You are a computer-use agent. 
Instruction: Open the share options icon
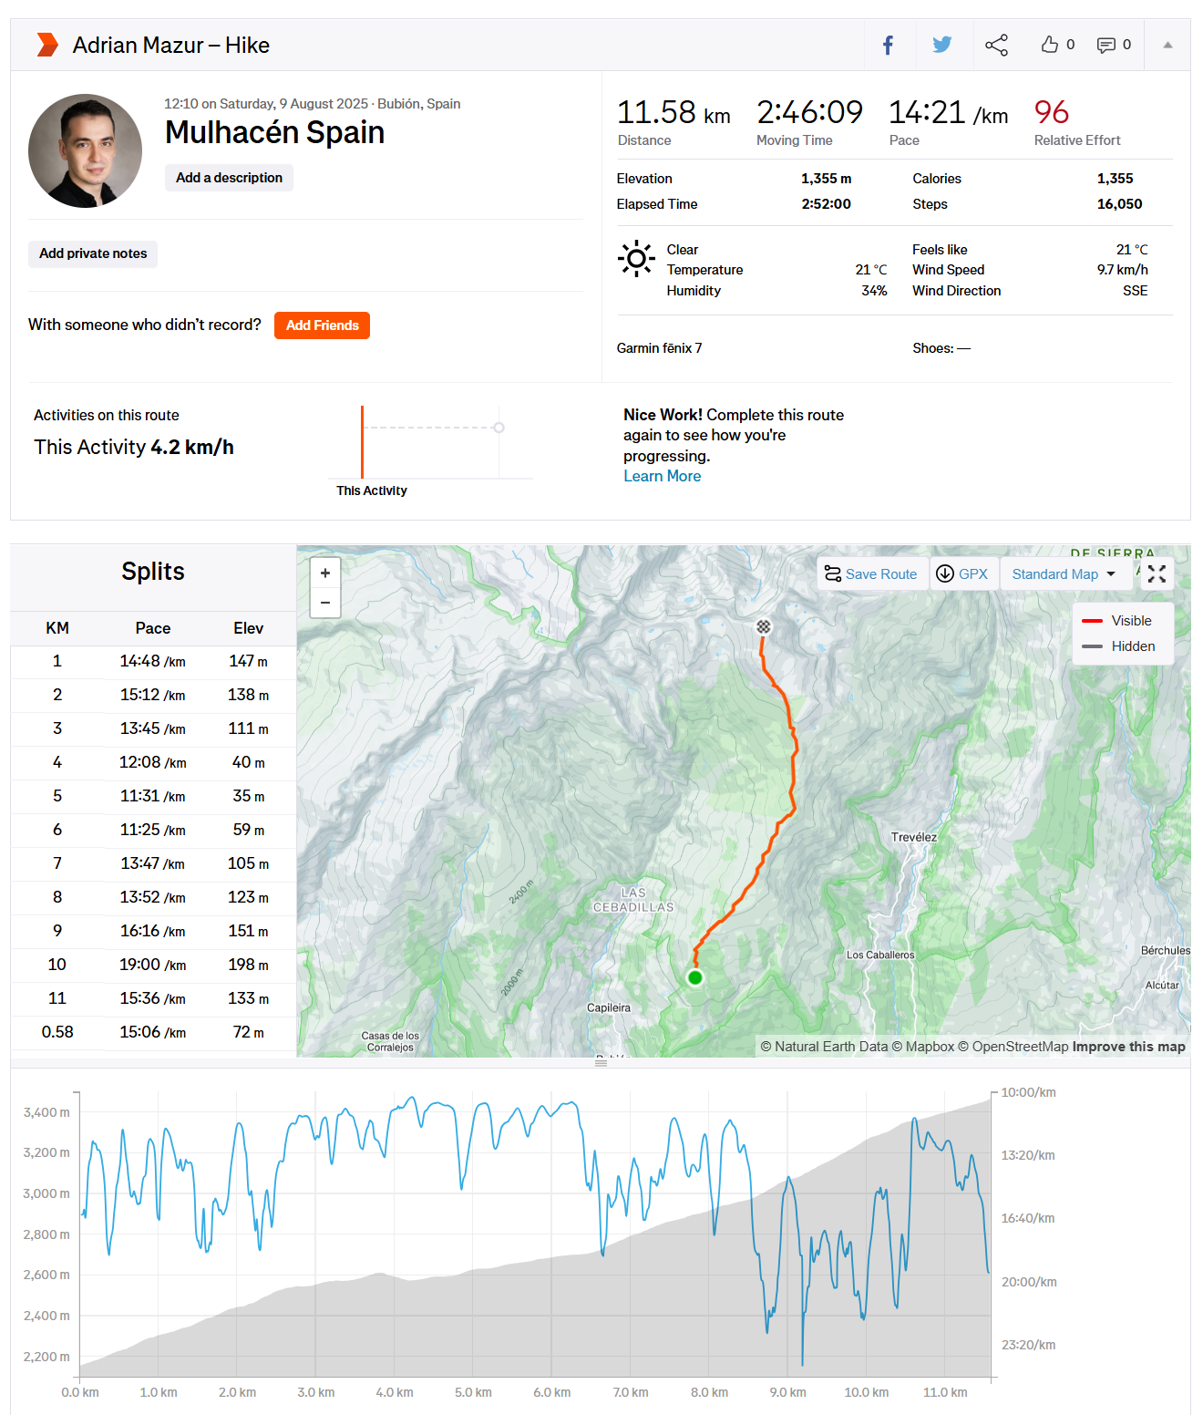click(x=996, y=45)
